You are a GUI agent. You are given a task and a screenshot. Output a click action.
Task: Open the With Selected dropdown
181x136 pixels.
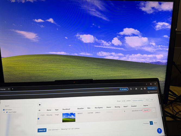pos(54,130)
